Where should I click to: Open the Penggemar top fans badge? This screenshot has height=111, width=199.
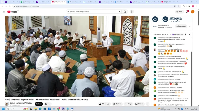pyautogui.click(x=178, y=34)
